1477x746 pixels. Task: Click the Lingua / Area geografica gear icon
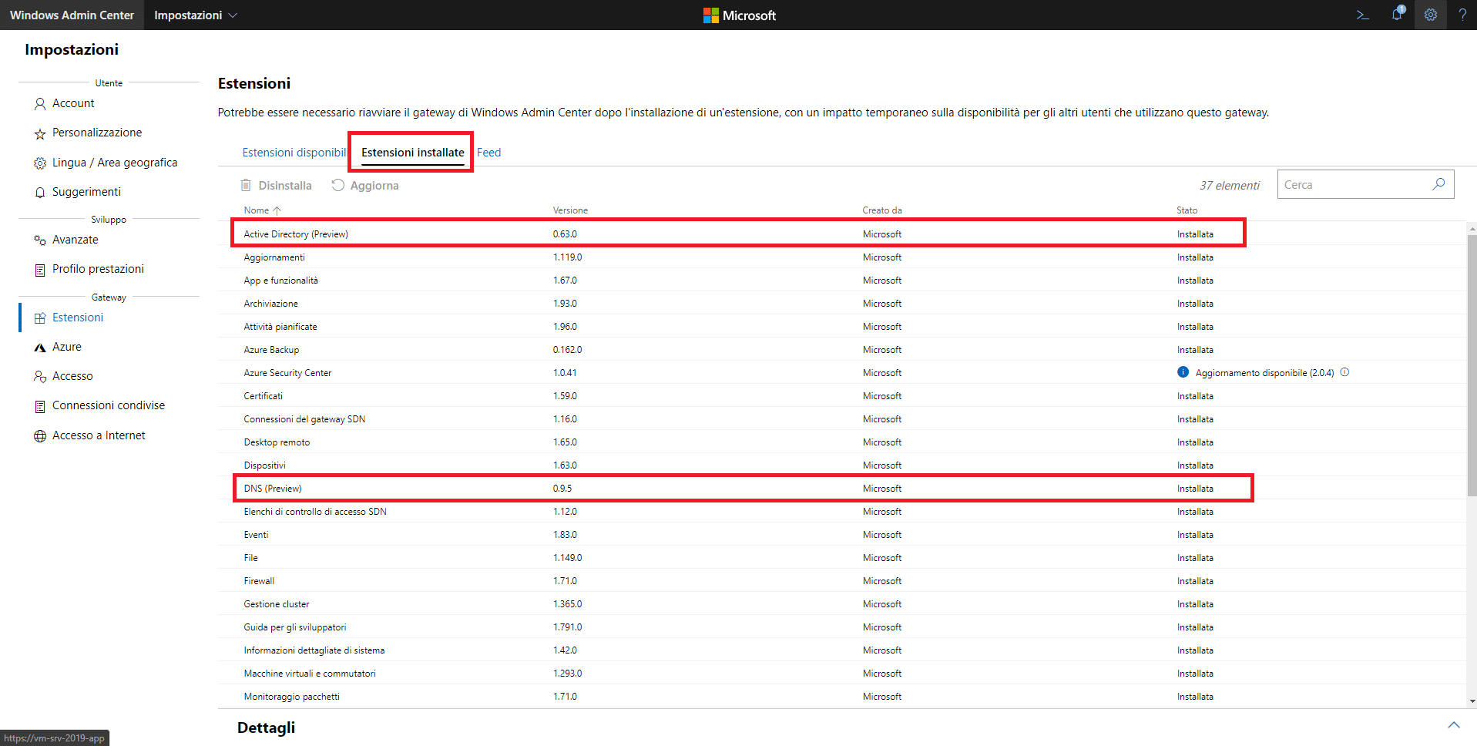40,163
